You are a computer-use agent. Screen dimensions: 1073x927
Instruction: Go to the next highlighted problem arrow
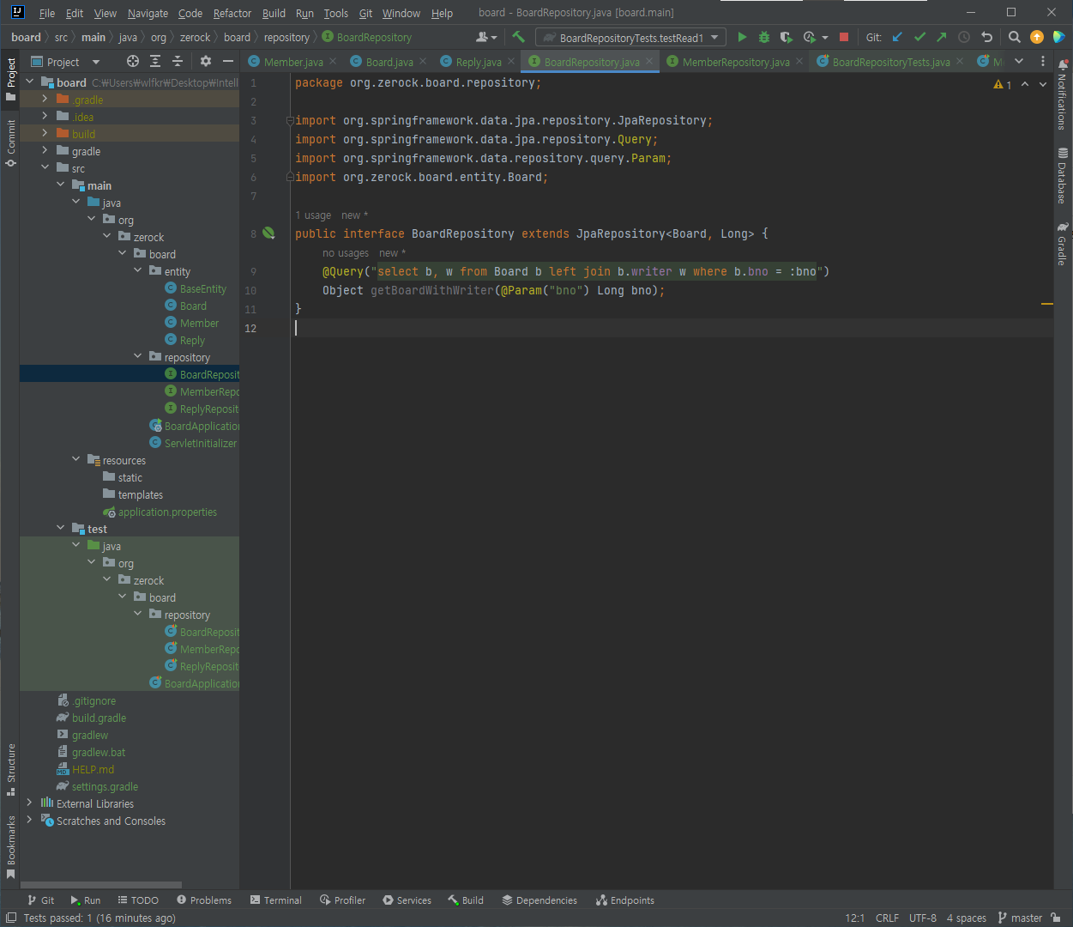point(1043,84)
